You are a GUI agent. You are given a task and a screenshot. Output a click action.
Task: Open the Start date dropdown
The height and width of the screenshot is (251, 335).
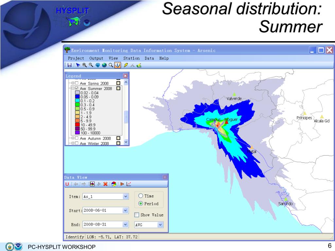point(126,210)
